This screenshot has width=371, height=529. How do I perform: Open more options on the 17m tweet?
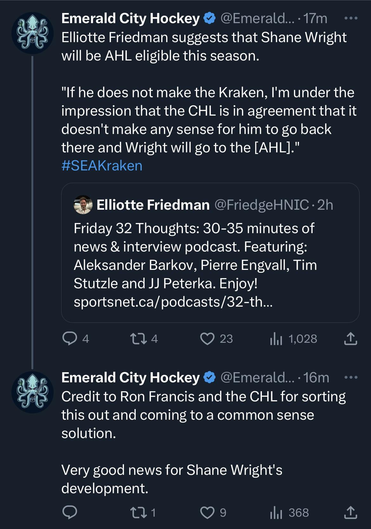(351, 18)
